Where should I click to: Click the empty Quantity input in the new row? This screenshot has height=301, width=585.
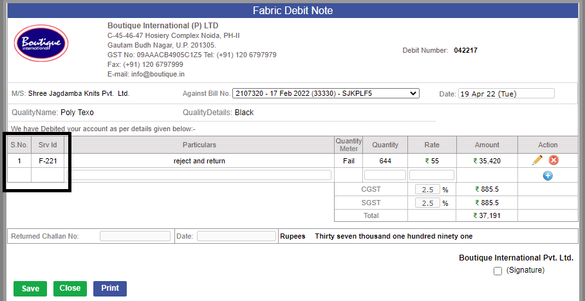coord(385,175)
